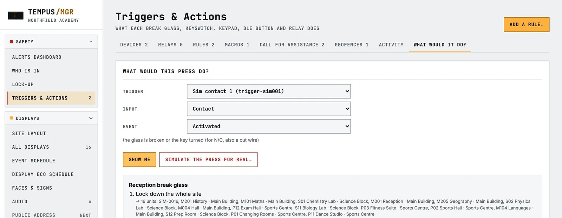Switch to the Relays tab
The width and height of the screenshot is (562, 218).
pos(170,45)
